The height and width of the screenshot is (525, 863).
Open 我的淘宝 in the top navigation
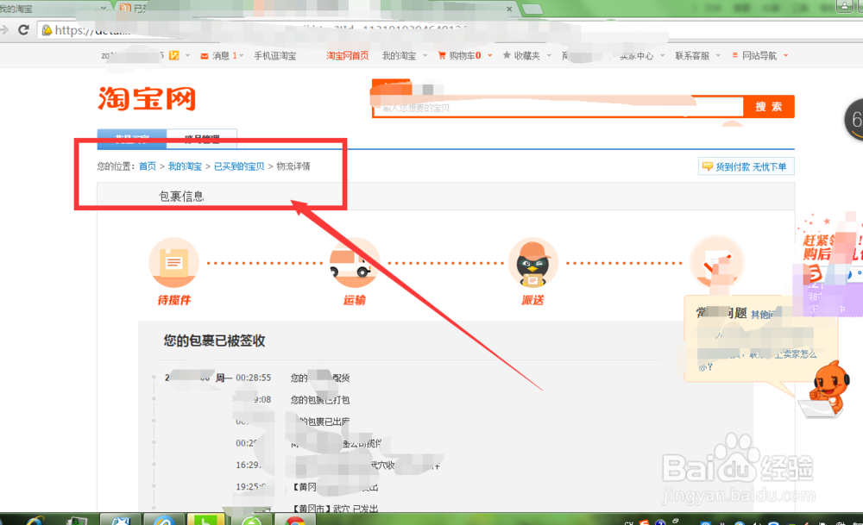point(399,55)
